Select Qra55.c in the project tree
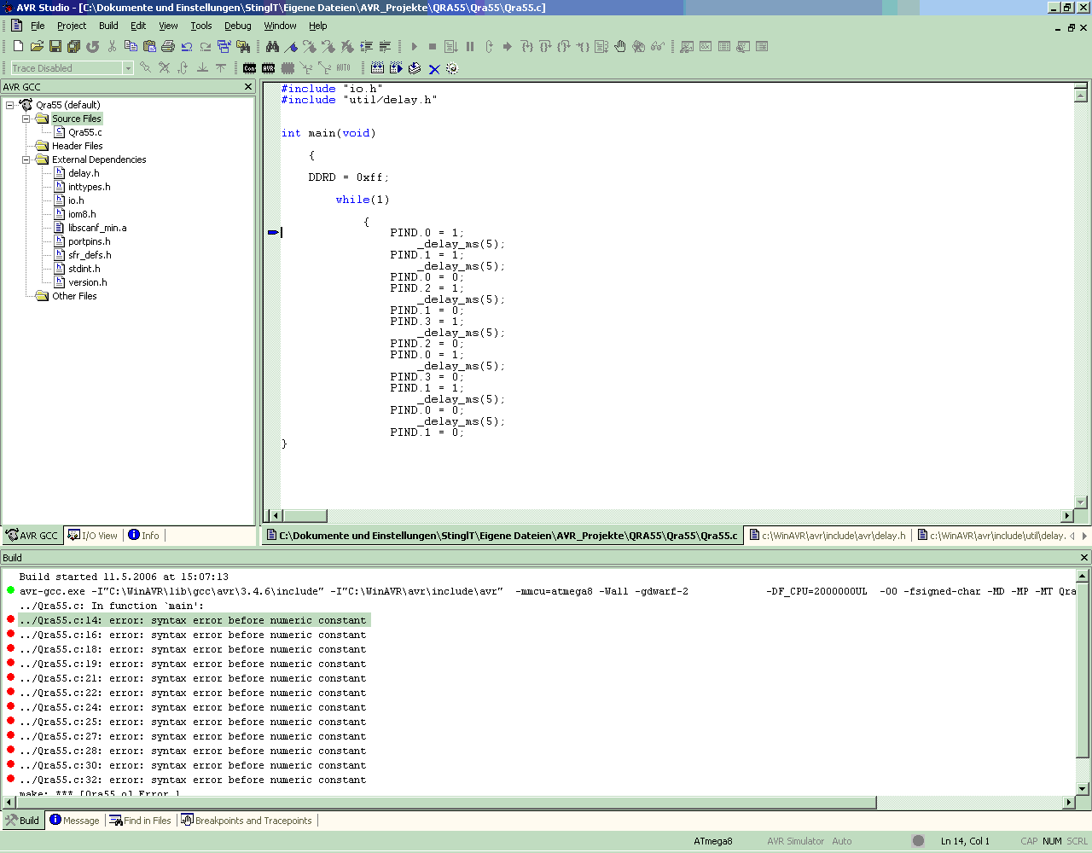 point(84,132)
